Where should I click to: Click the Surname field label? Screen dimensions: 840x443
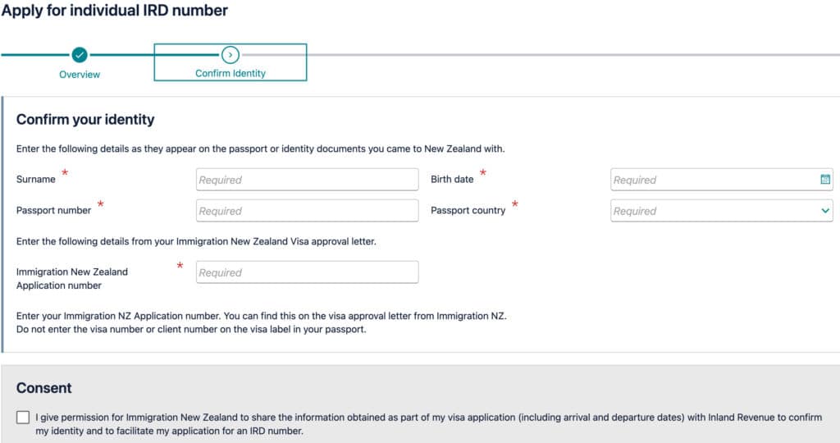click(x=36, y=180)
